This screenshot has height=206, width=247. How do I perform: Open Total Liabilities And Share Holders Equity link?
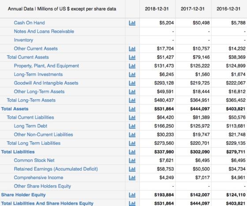pyautogui.click(x=47, y=203)
